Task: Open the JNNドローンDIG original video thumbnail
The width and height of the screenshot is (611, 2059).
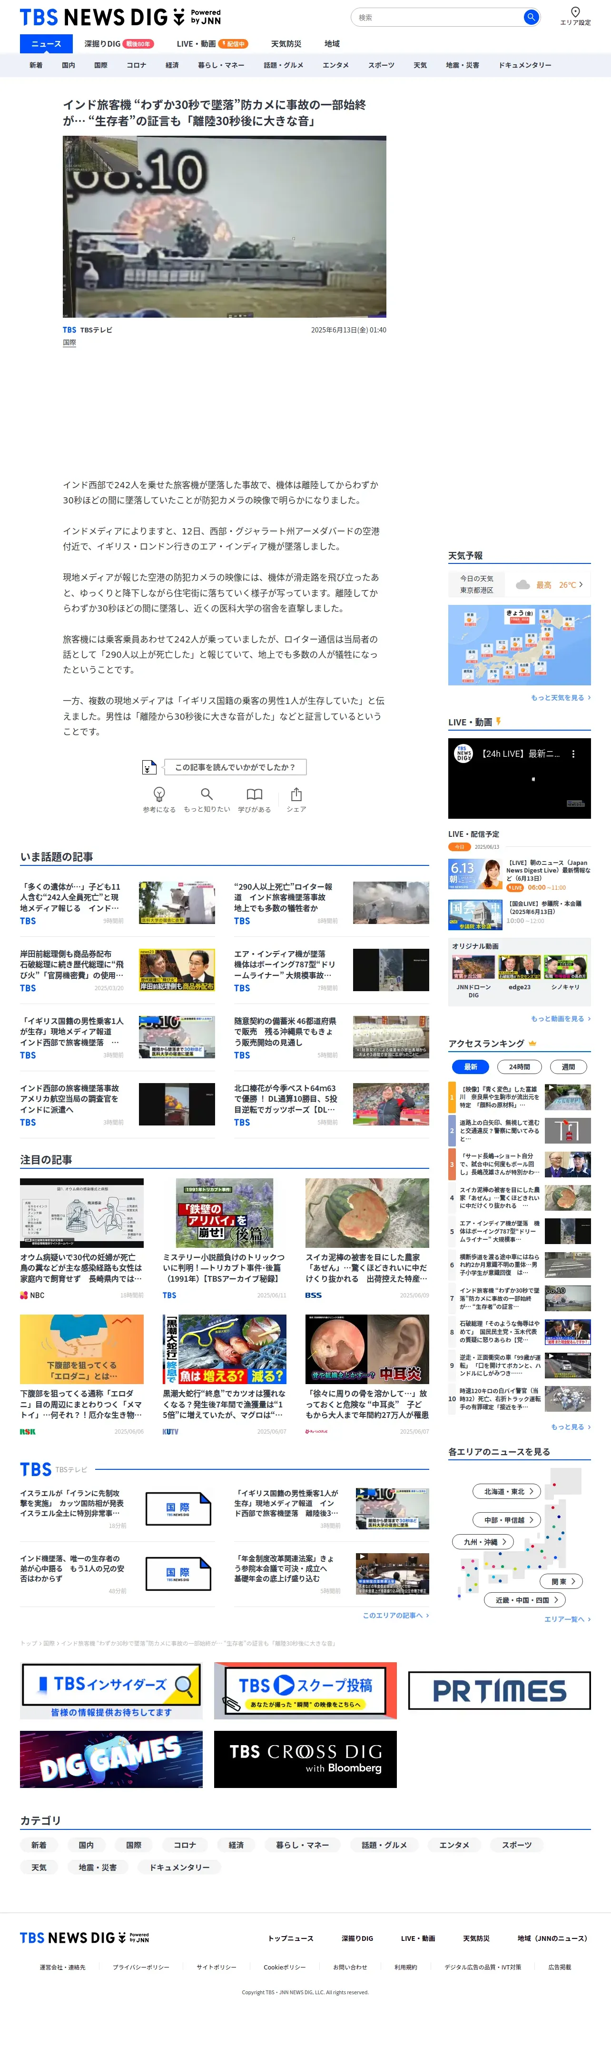Action: (473, 967)
